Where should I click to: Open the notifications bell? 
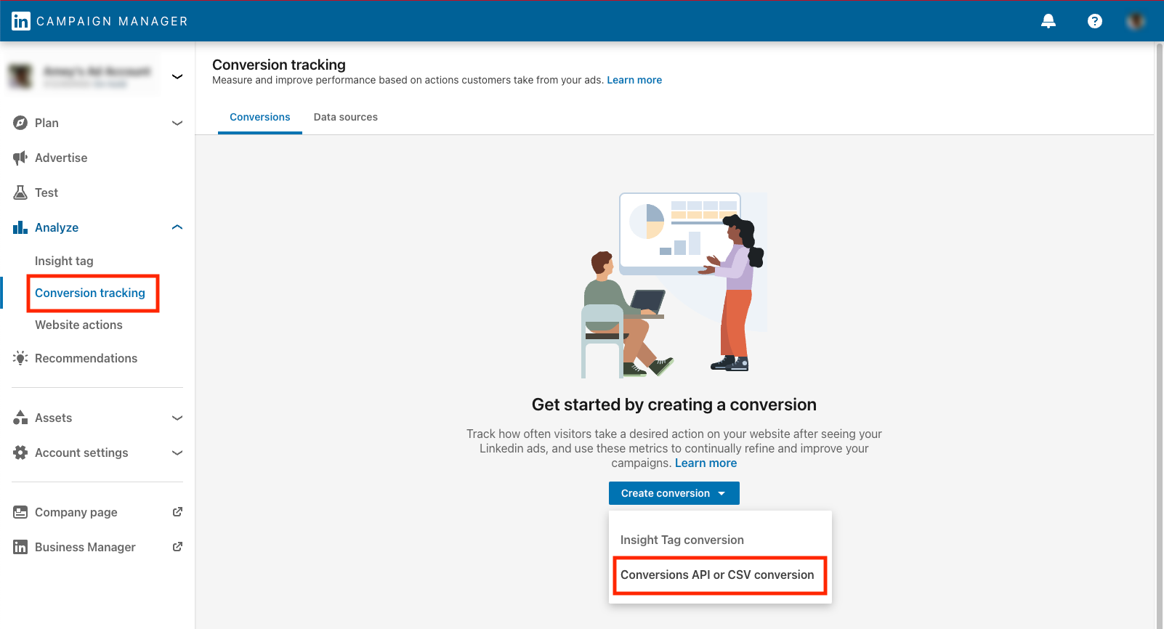pyautogui.click(x=1048, y=21)
